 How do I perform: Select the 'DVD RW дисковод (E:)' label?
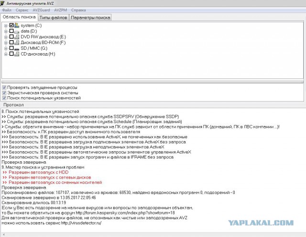pos(43,37)
